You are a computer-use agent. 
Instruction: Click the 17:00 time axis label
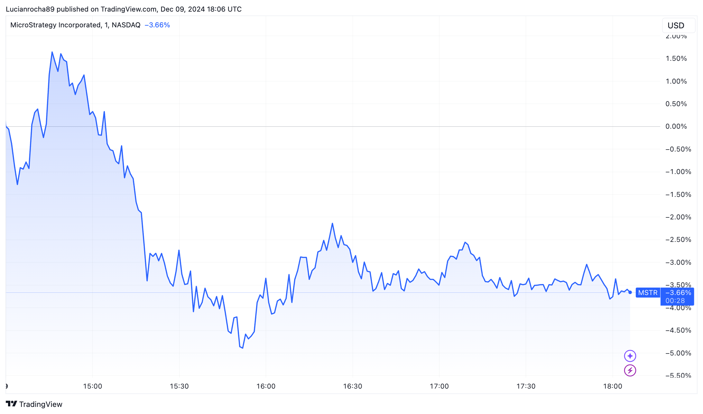439,386
